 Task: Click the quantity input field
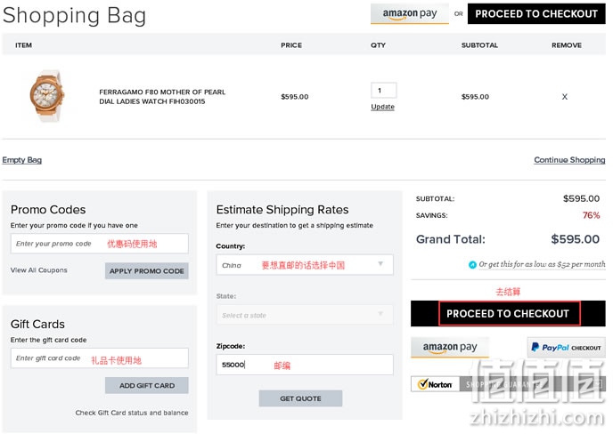[383, 90]
